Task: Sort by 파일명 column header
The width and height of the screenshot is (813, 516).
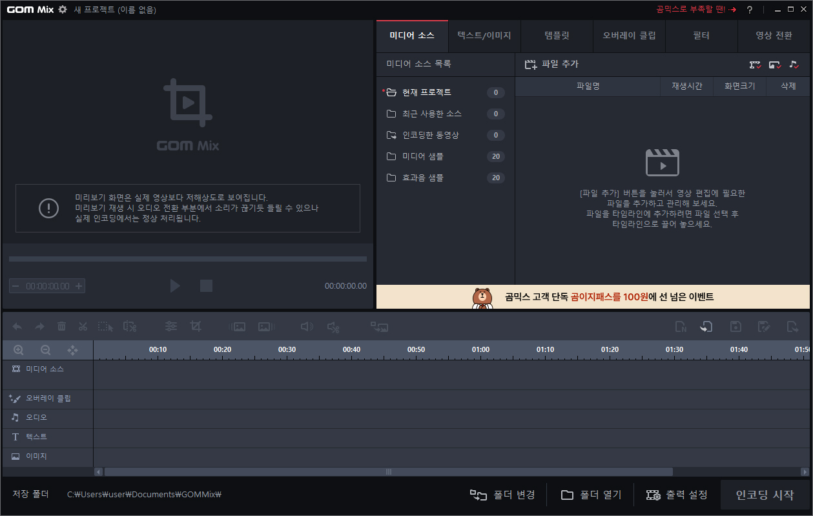Action: tap(588, 86)
